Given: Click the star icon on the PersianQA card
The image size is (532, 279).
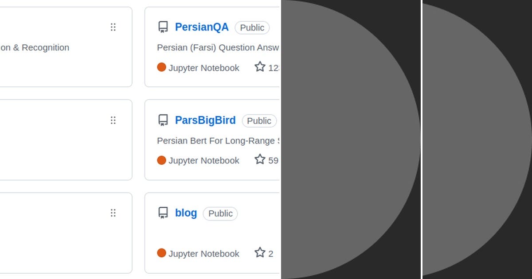Looking at the screenshot, I should (260, 67).
